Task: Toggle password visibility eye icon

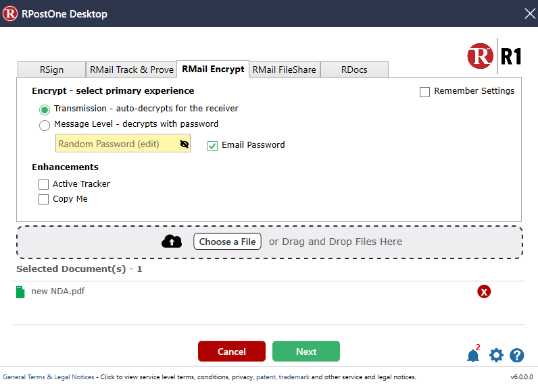Action: [185, 144]
